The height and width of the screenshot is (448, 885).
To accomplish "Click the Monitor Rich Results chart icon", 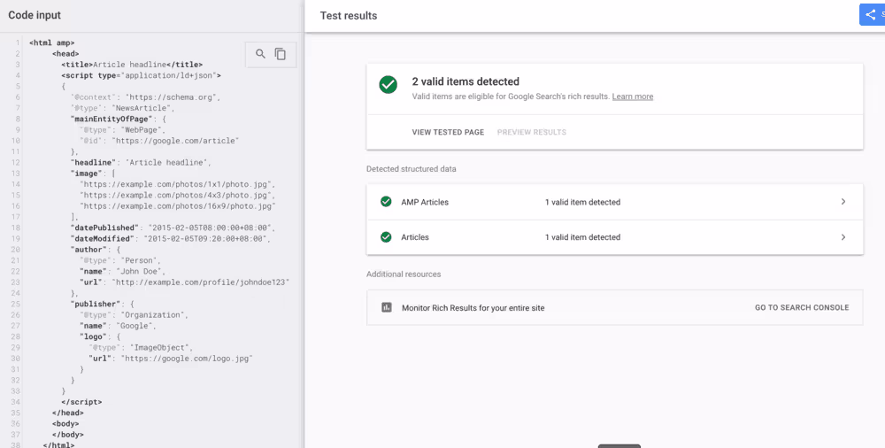I will pos(387,308).
